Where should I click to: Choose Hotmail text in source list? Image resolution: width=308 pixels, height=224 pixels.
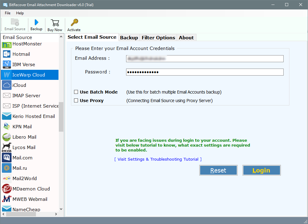(x=21, y=54)
